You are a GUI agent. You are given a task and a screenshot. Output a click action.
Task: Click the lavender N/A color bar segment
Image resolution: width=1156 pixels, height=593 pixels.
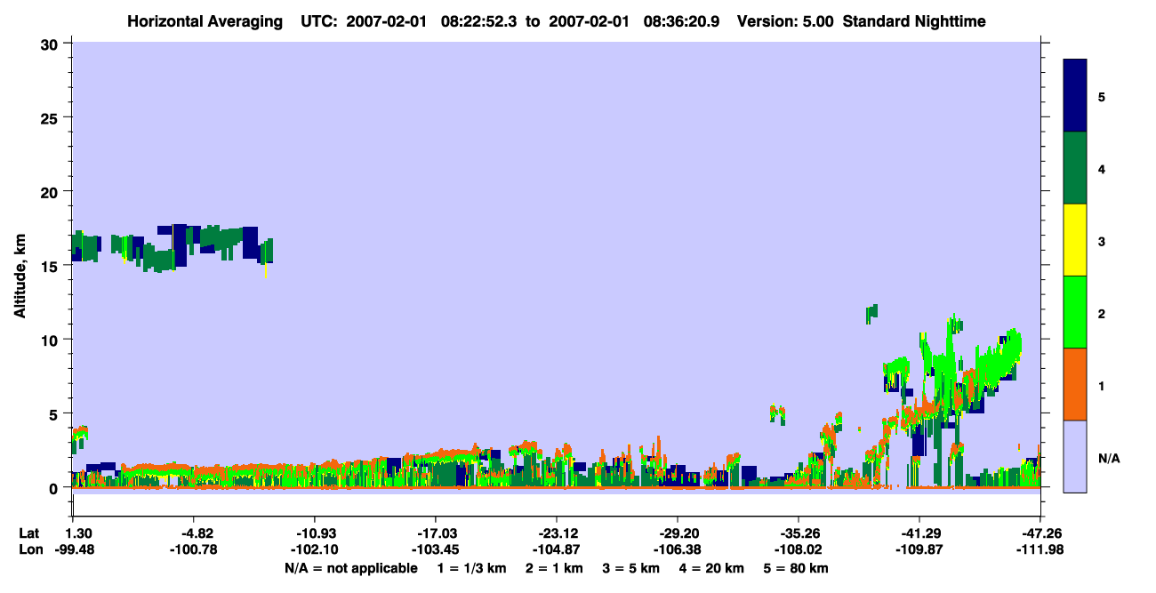tap(1075, 456)
